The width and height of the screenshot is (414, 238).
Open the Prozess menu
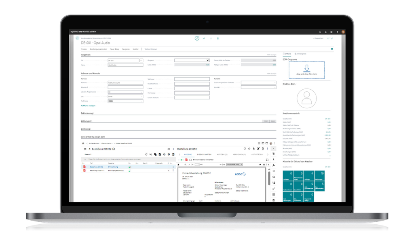pyautogui.click(x=84, y=49)
